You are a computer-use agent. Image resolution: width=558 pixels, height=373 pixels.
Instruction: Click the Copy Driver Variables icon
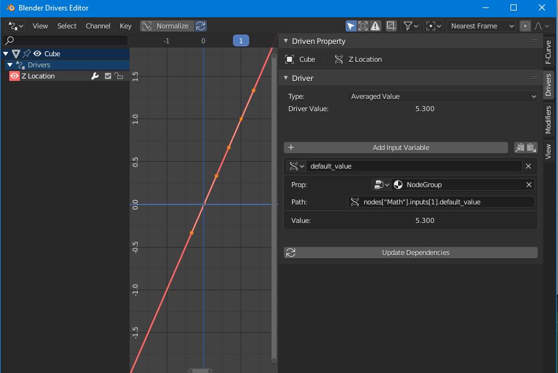(520, 148)
